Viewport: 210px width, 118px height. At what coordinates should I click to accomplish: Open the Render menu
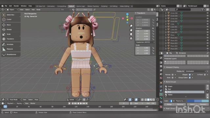point(16,6)
